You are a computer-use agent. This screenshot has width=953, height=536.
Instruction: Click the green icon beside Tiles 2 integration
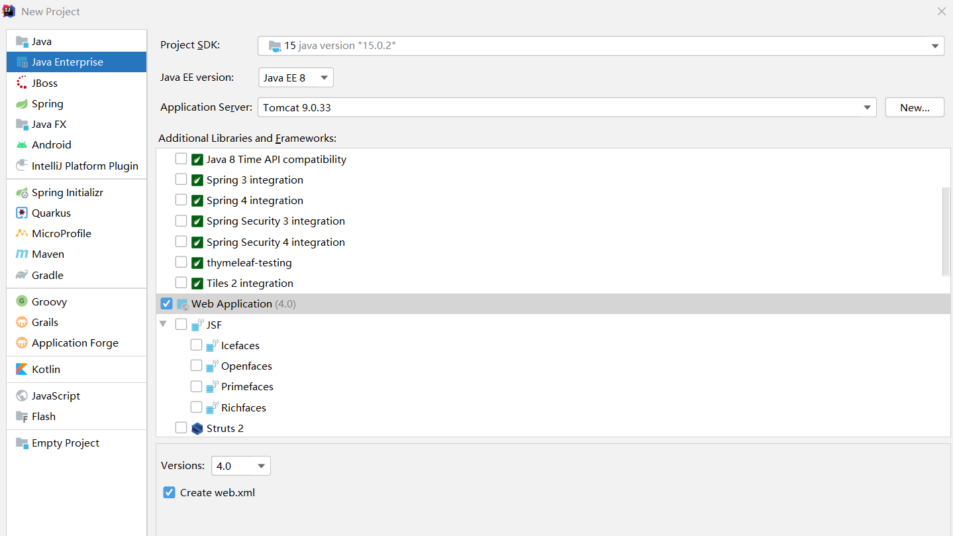pyautogui.click(x=197, y=284)
